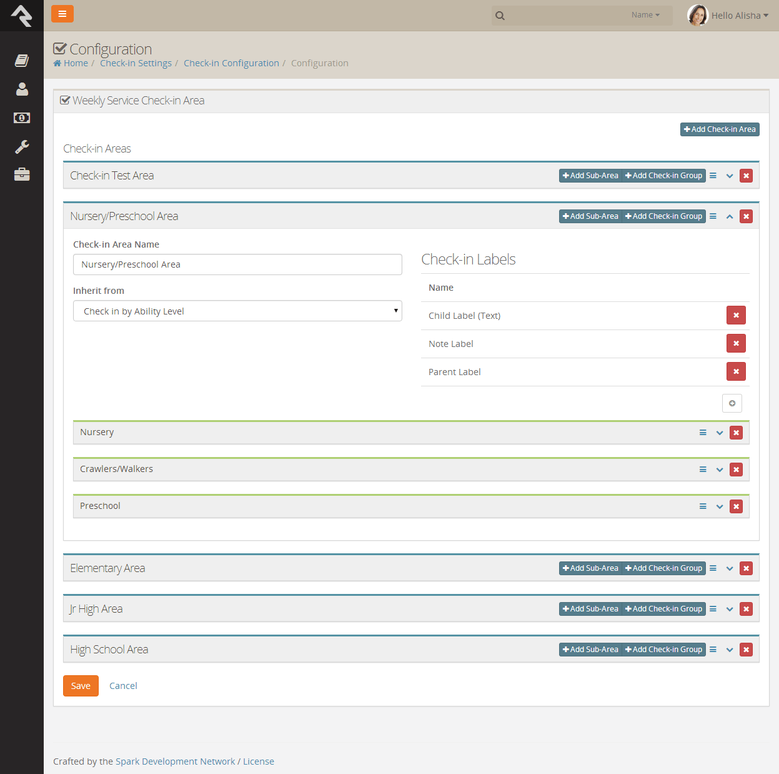
Task: Delete the Nursery/Preschool Area
Action: coord(746,216)
